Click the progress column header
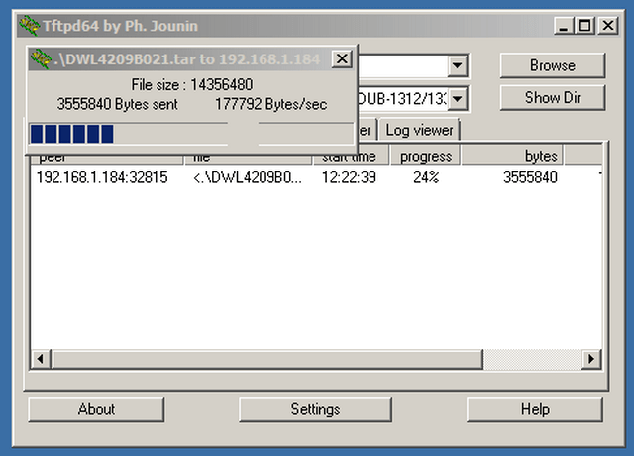This screenshot has width=634, height=456. coord(425,156)
